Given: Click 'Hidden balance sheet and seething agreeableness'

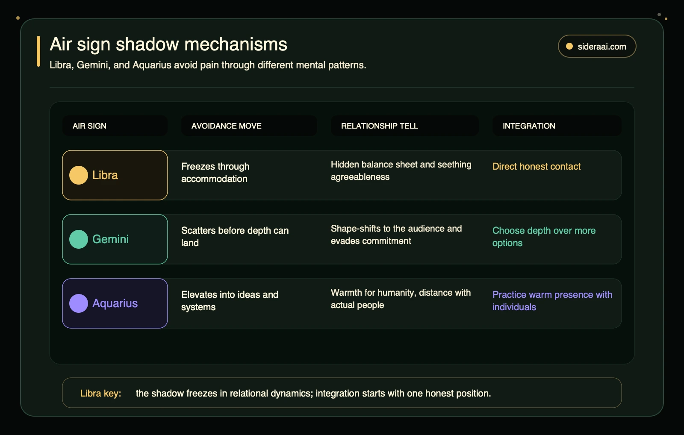Looking at the screenshot, I should [401, 170].
